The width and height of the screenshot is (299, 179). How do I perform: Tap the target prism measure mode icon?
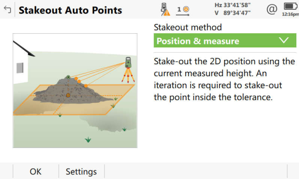click(x=183, y=9)
